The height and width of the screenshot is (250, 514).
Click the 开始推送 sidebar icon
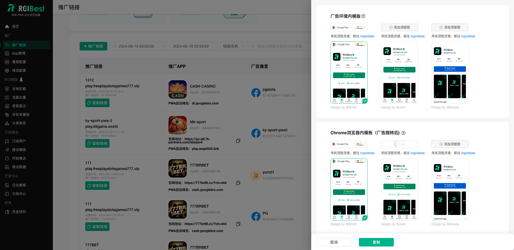click(x=7, y=158)
